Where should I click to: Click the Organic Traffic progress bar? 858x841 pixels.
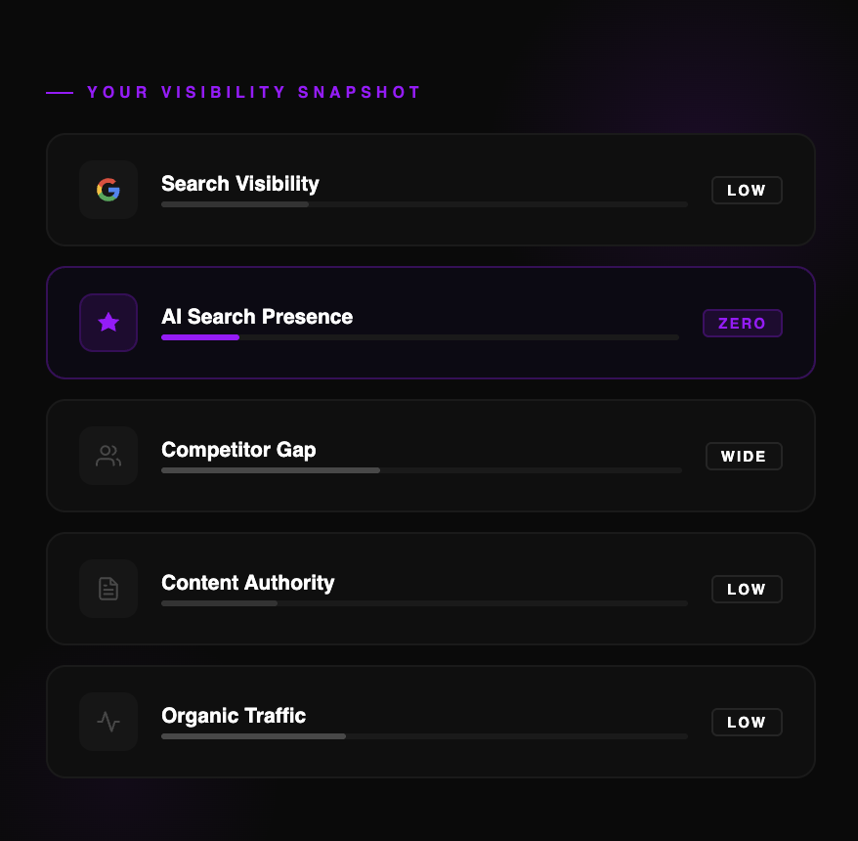[424, 736]
